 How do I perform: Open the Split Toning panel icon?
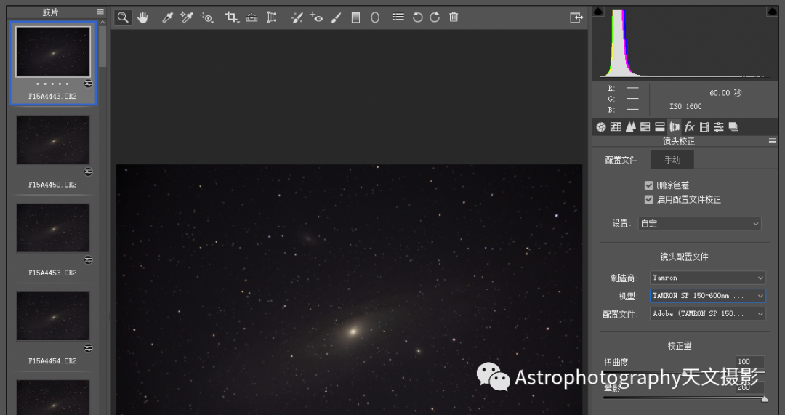pyautogui.click(x=660, y=127)
